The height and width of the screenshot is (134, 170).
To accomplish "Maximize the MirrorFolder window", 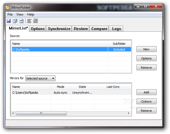I will click(146, 6).
